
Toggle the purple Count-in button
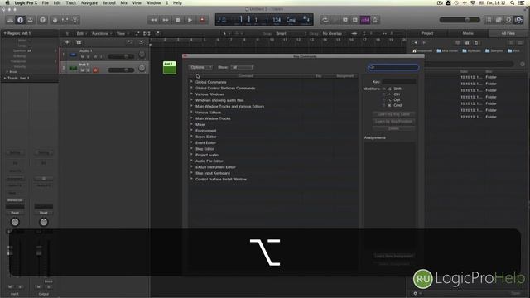tap(365, 20)
